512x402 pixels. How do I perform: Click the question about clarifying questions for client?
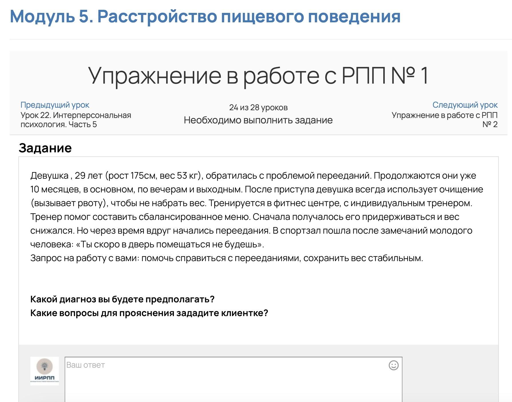tap(149, 313)
